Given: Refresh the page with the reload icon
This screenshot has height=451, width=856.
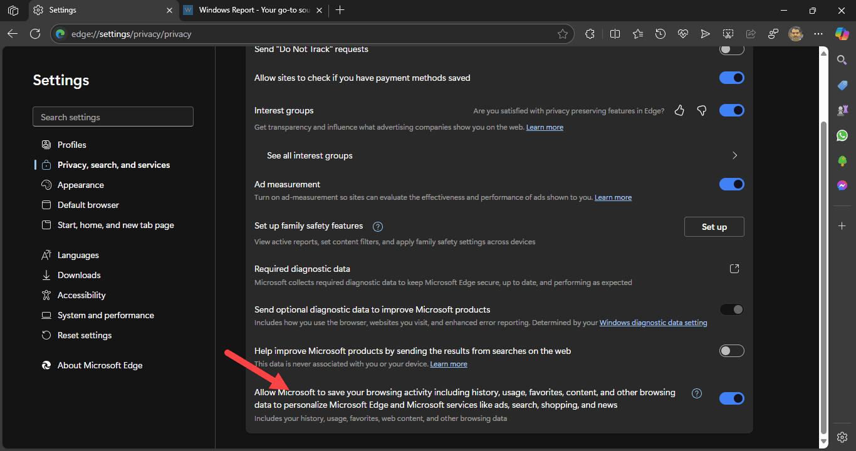Looking at the screenshot, I should point(35,34).
